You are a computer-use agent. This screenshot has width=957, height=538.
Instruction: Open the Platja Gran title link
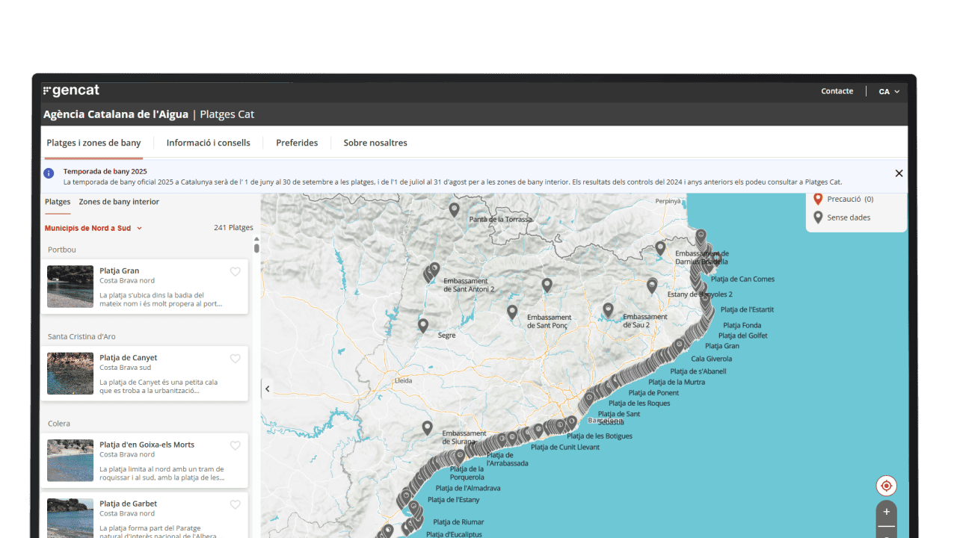click(x=119, y=270)
